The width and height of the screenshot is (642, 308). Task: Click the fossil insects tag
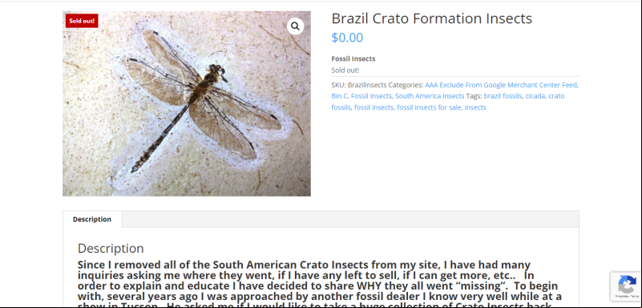pos(373,107)
